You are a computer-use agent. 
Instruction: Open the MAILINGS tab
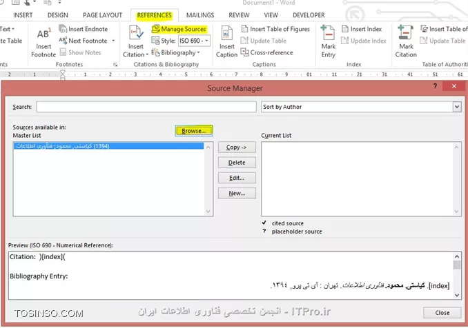[x=200, y=15]
